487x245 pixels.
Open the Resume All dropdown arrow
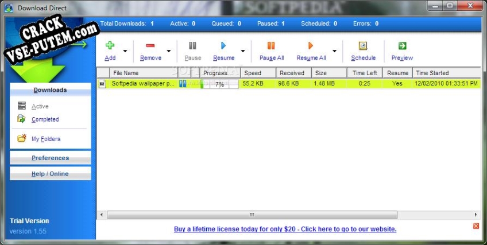tap(334, 51)
